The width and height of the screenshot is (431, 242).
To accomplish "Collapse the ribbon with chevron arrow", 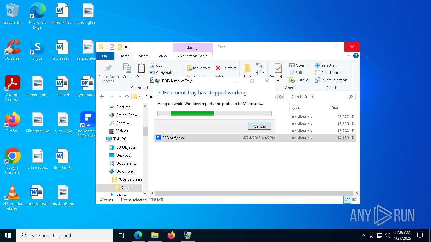I will click(349, 56).
